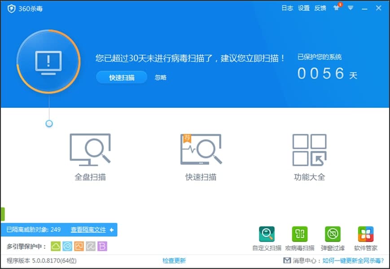Click 检查更新 to check for updates
The image size is (390, 269).
tap(175, 260)
